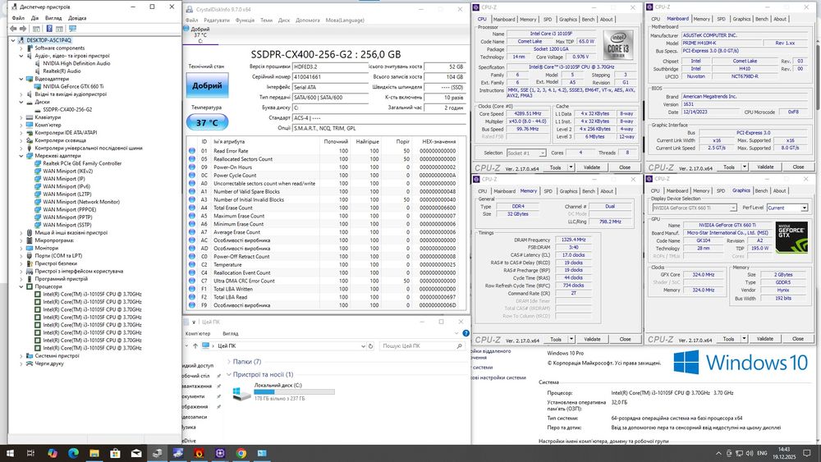The width and height of the screenshot is (821, 462).
Task: Collapse the Папки (7) group in This PC
Action: (x=229, y=362)
